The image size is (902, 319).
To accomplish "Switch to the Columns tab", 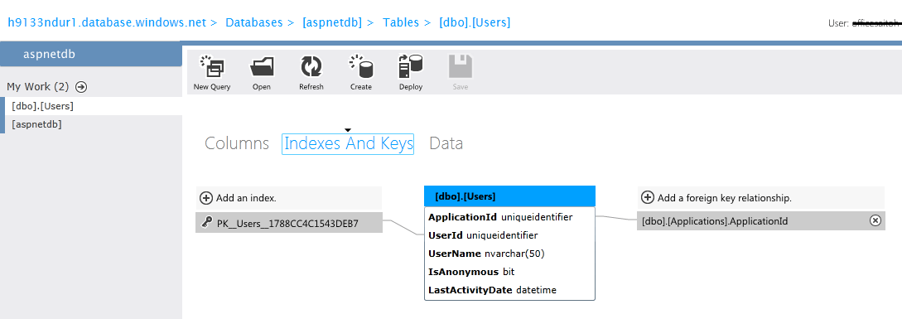I will (237, 143).
